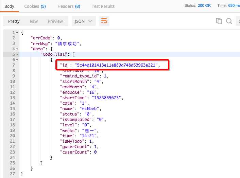Screen dimensions: 240x178
Task: Click the "endMonth" key
Action: point(72,87)
